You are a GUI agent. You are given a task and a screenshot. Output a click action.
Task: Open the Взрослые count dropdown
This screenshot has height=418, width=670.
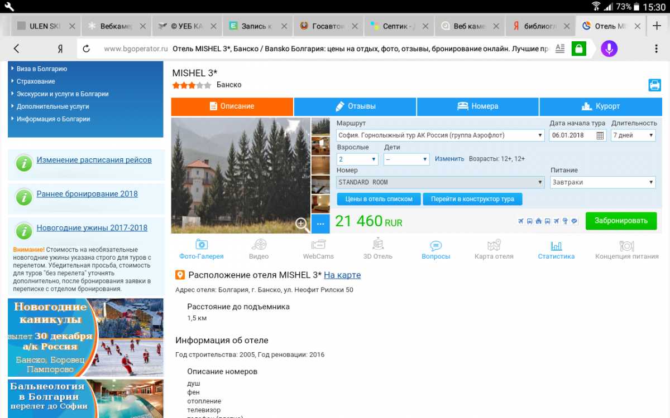click(x=357, y=159)
